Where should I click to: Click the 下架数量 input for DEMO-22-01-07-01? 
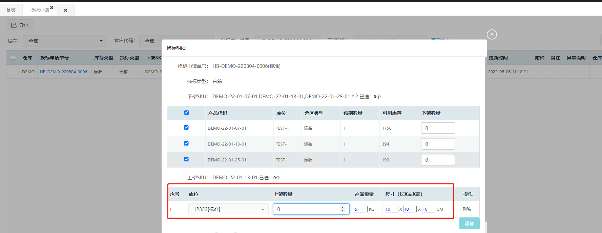coord(438,128)
